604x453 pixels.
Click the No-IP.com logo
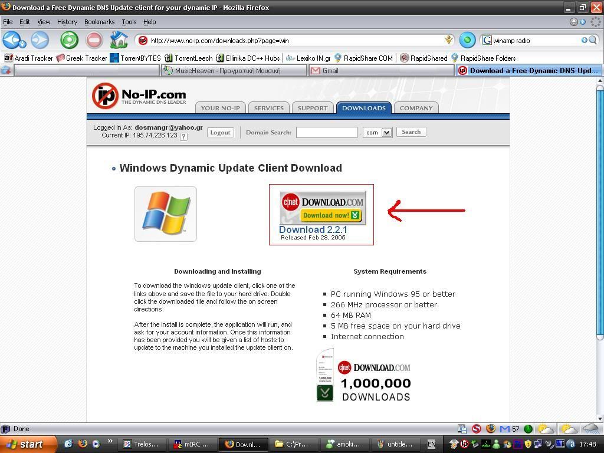(139, 96)
